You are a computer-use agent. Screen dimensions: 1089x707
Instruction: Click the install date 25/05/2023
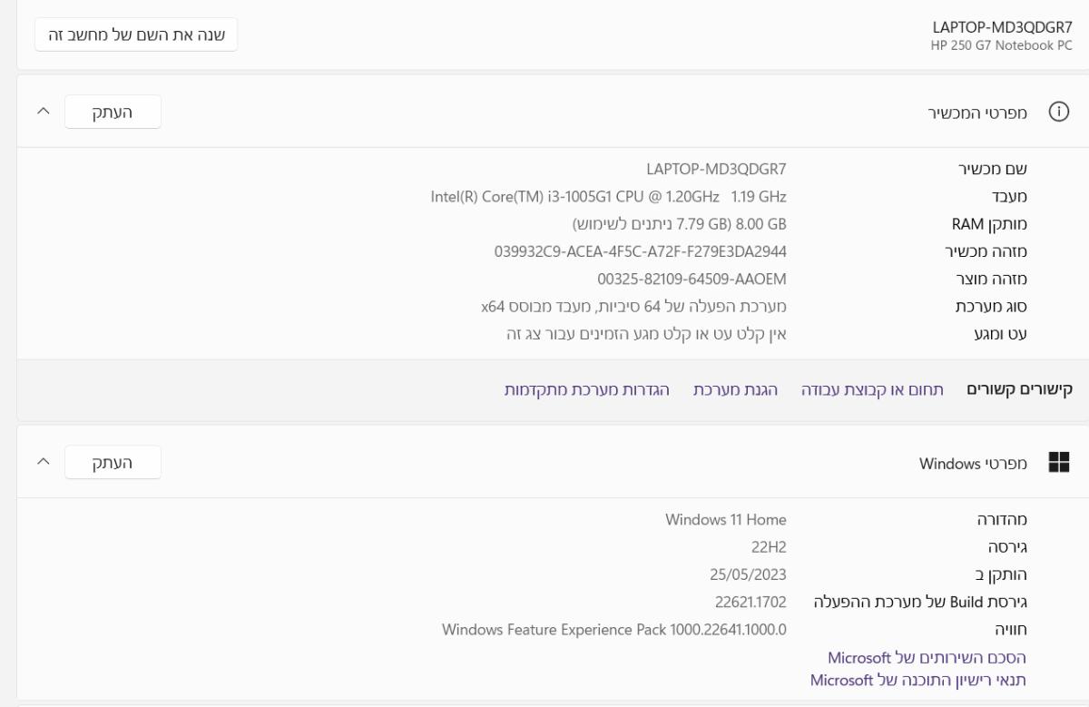(748, 574)
